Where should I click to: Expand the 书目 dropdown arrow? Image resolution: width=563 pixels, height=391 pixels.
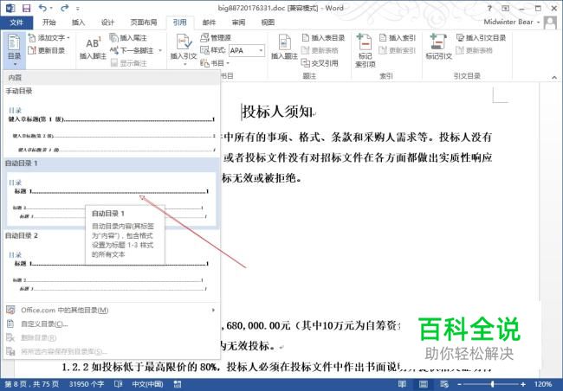228,63
